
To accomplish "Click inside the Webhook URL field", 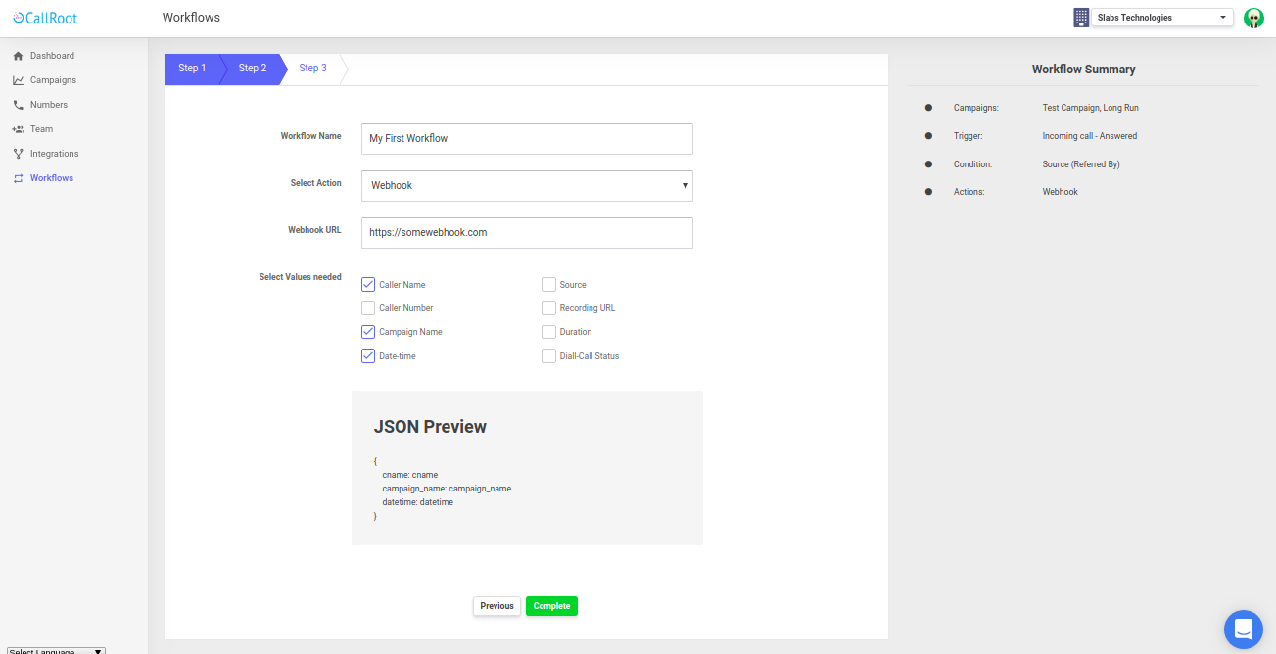I will click(527, 232).
